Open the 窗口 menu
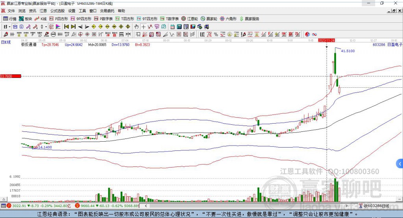Image resolution: width=403 pixels, height=218 pixels. [93, 11]
